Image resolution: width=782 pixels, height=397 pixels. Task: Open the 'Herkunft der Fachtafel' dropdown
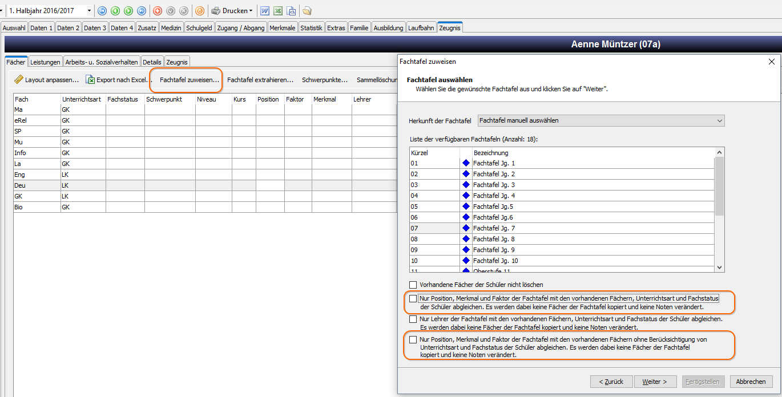pyautogui.click(x=601, y=120)
